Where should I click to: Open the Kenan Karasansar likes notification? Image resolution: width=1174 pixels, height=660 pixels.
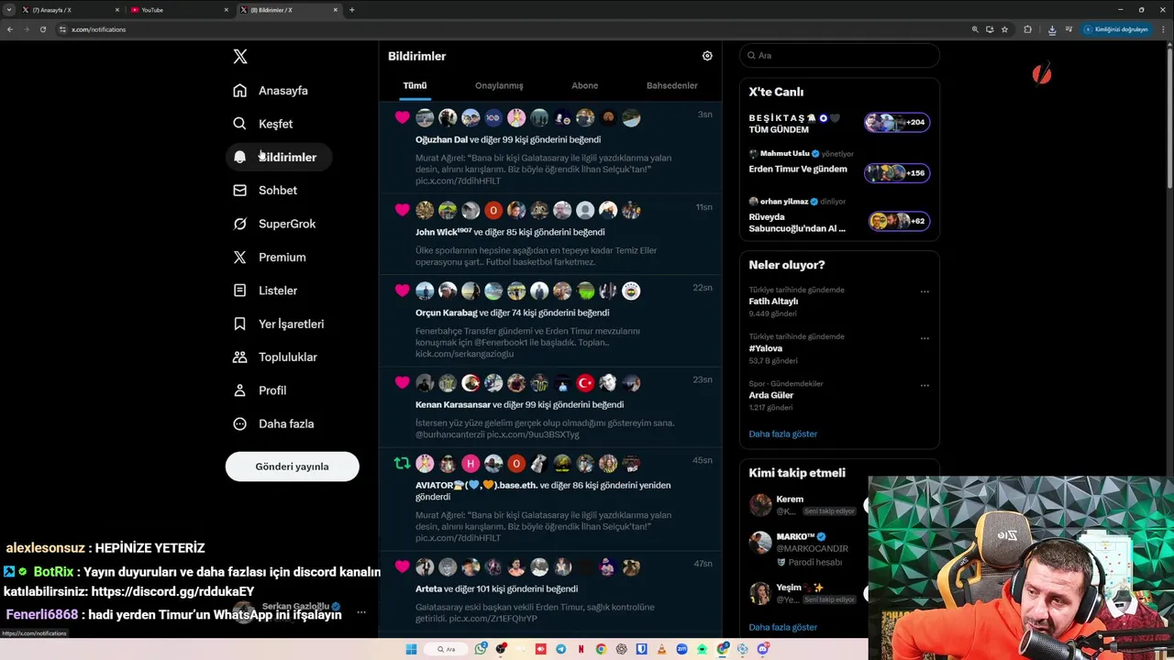point(550,407)
